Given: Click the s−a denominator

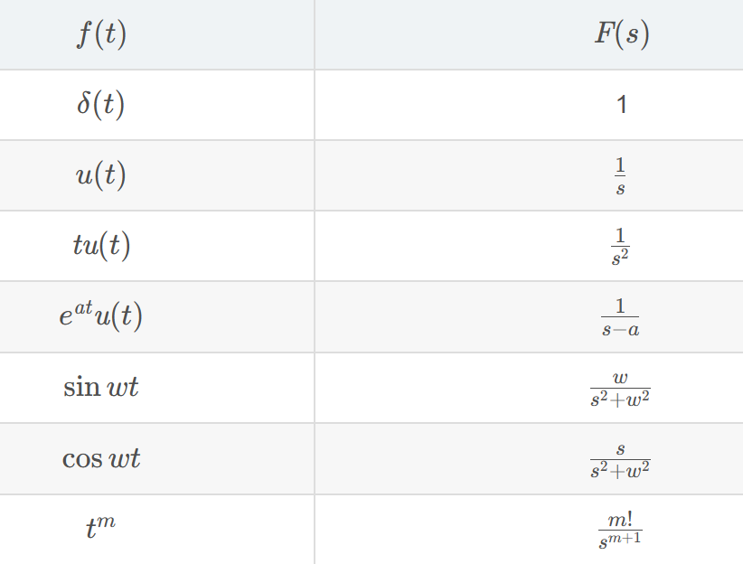Looking at the screenshot, I should click(620, 329).
